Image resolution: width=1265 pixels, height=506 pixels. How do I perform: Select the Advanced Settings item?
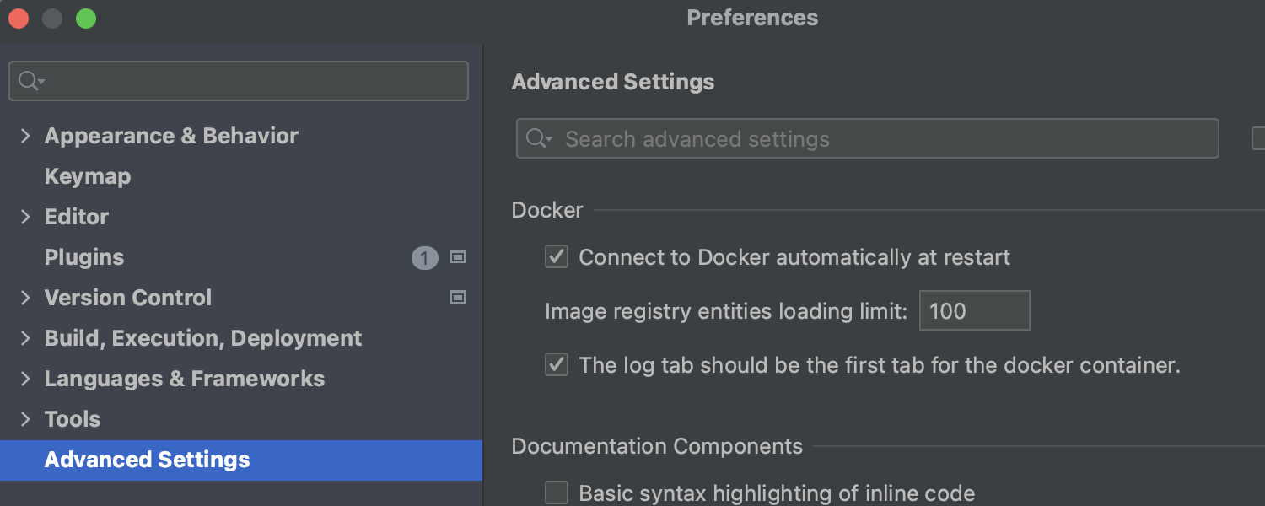pyautogui.click(x=148, y=460)
